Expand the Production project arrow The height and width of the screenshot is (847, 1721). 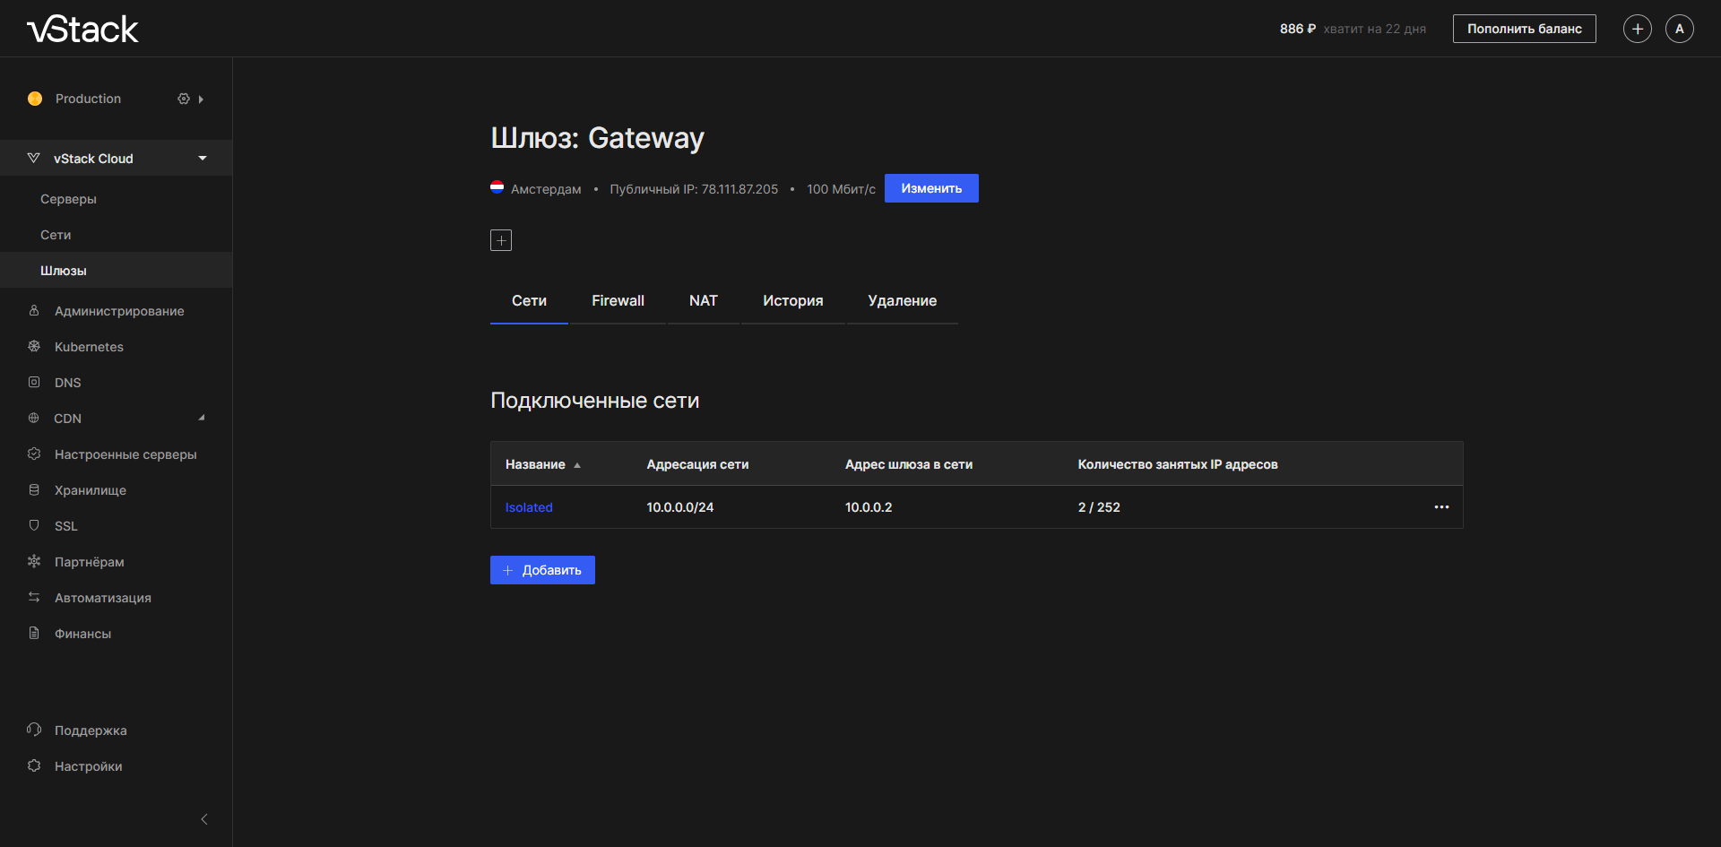click(x=201, y=99)
